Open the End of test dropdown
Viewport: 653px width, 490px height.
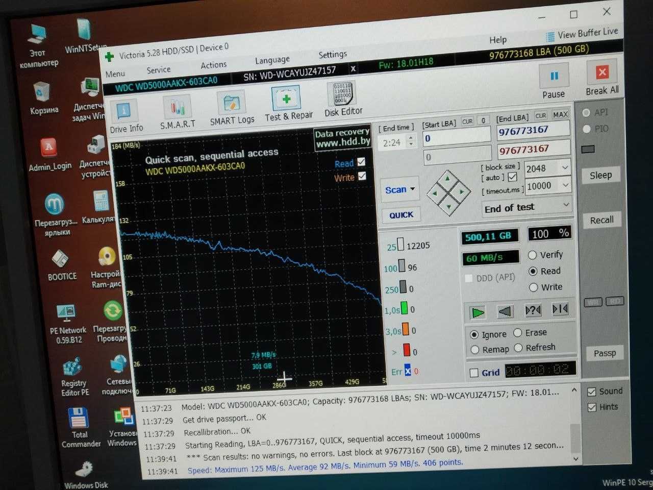pyautogui.click(x=566, y=205)
